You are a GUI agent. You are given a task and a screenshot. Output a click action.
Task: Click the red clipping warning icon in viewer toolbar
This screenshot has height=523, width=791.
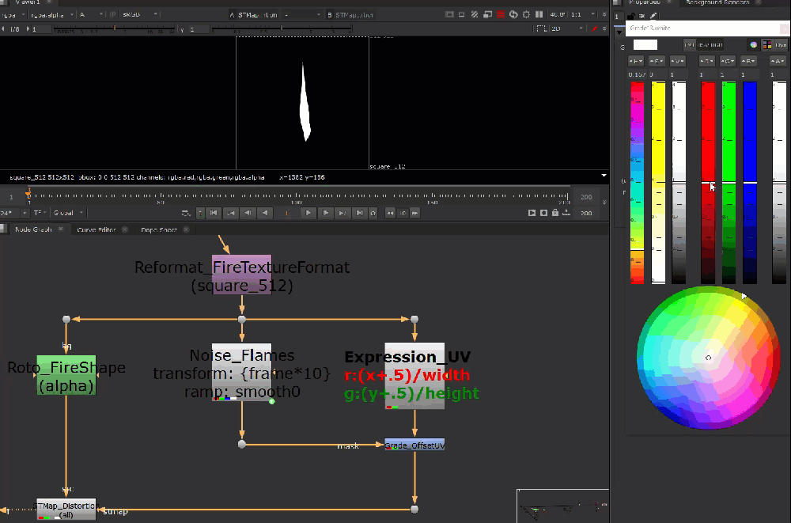(500, 15)
